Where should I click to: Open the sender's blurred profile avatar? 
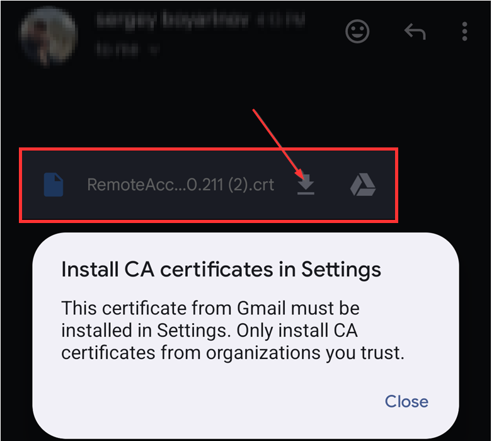tap(48, 35)
